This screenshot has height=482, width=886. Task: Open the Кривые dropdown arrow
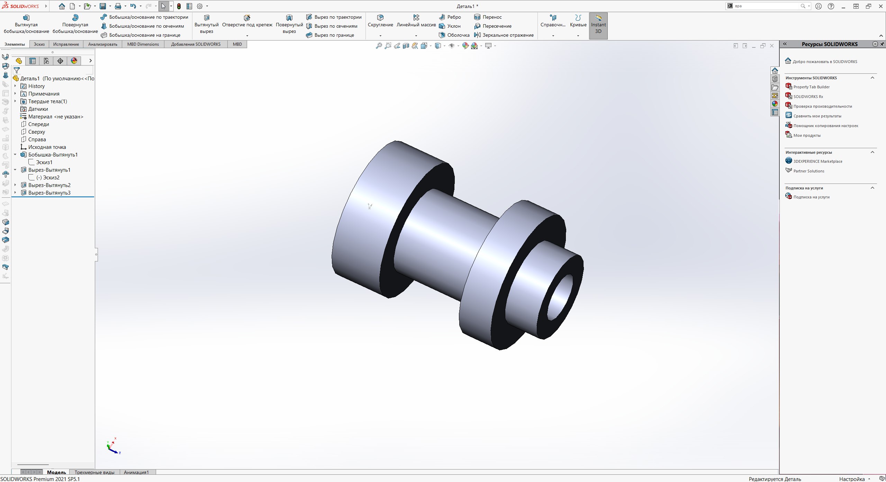click(578, 36)
